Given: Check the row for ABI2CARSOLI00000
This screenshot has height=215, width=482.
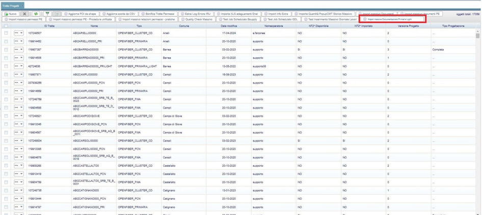Looking at the screenshot, I should tap(6, 141).
